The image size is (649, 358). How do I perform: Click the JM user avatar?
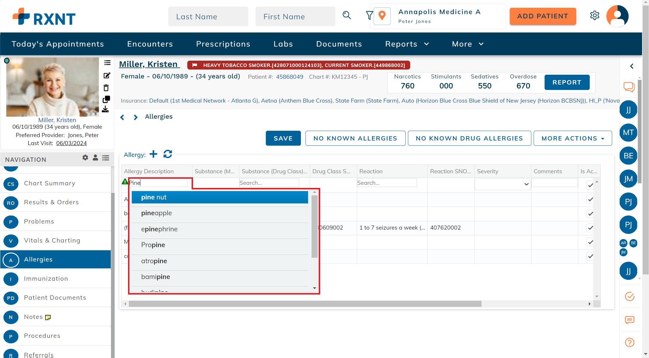[628, 179]
